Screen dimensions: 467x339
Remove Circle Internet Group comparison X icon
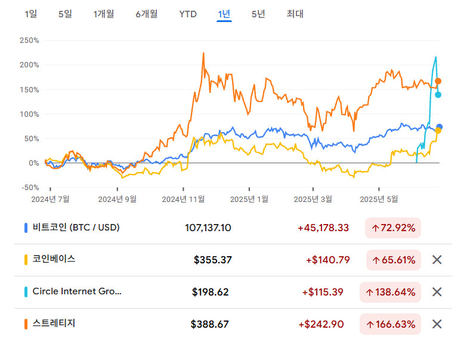point(437,292)
